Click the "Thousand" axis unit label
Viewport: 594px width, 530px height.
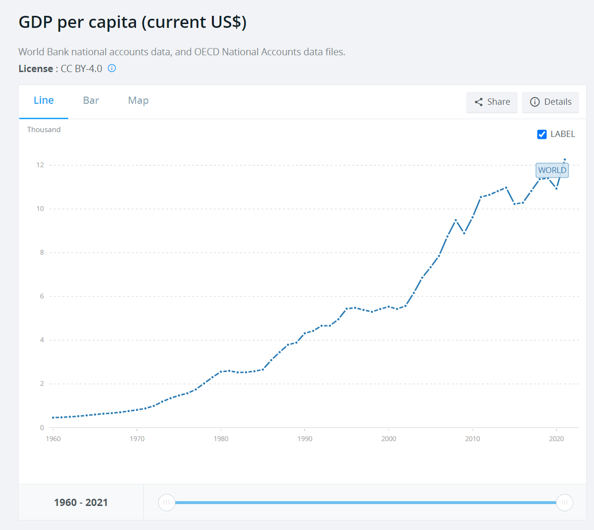click(x=44, y=129)
